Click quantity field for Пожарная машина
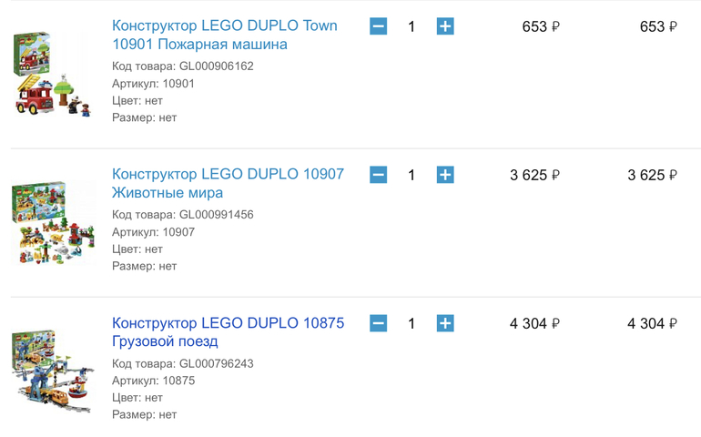The width and height of the screenshot is (701, 437). pyautogui.click(x=411, y=26)
